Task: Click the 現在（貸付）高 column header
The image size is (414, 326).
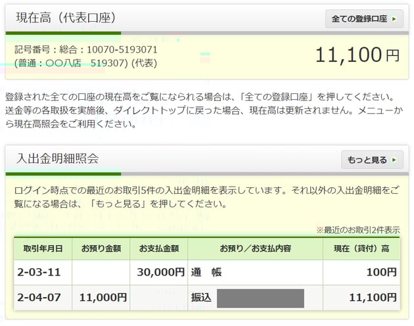Action: [x=361, y=248]
